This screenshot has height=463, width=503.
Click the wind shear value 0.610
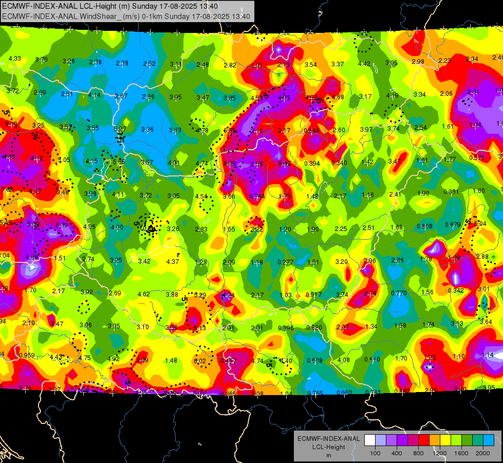(x=372, y=360)
